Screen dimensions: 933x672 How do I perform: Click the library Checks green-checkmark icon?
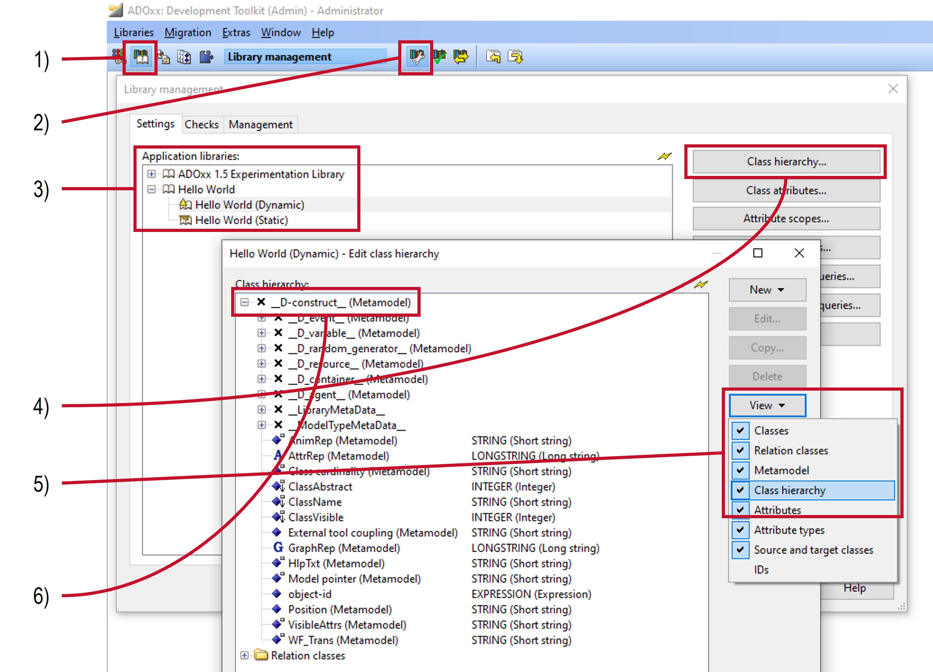point(439,57)
